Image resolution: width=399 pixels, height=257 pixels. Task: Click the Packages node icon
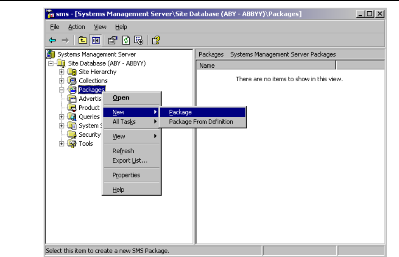[x=72, y=89]
